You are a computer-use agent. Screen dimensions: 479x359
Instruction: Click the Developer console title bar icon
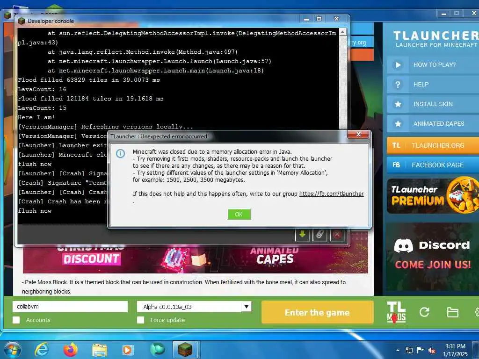[22, 21]
